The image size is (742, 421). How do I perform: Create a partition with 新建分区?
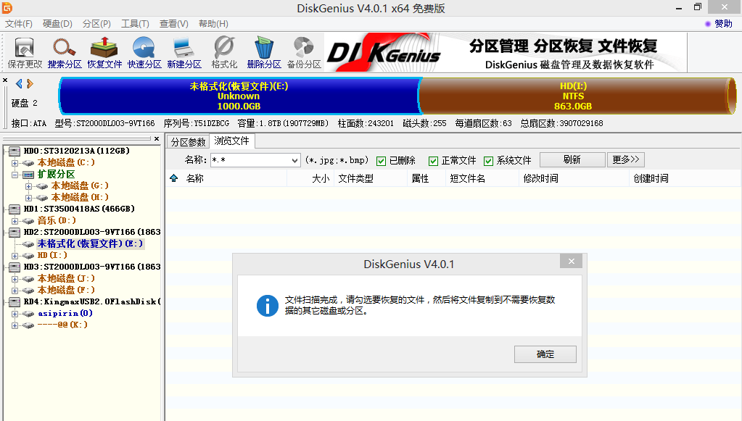click(184, 52)
